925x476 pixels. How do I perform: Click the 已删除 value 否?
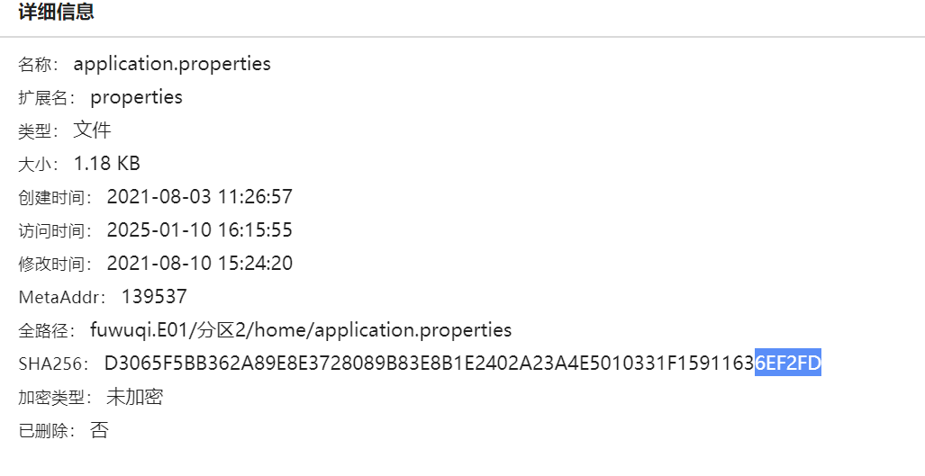click(99, 430)
